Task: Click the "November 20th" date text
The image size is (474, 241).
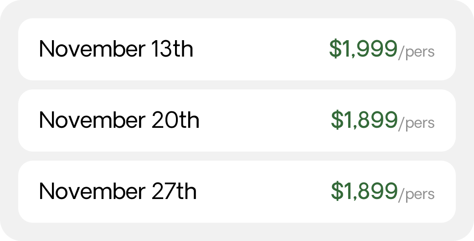Action: [x=119, y=120]
